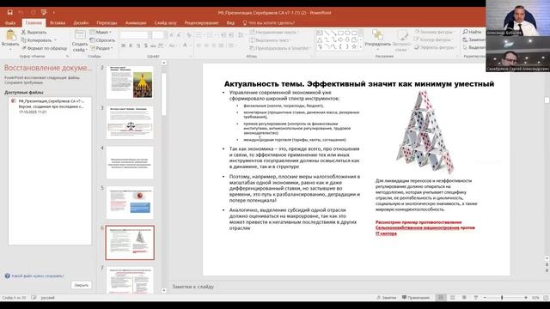
Task: Click Примечания comments button in status bar
Action: click(x=416, y=298)
